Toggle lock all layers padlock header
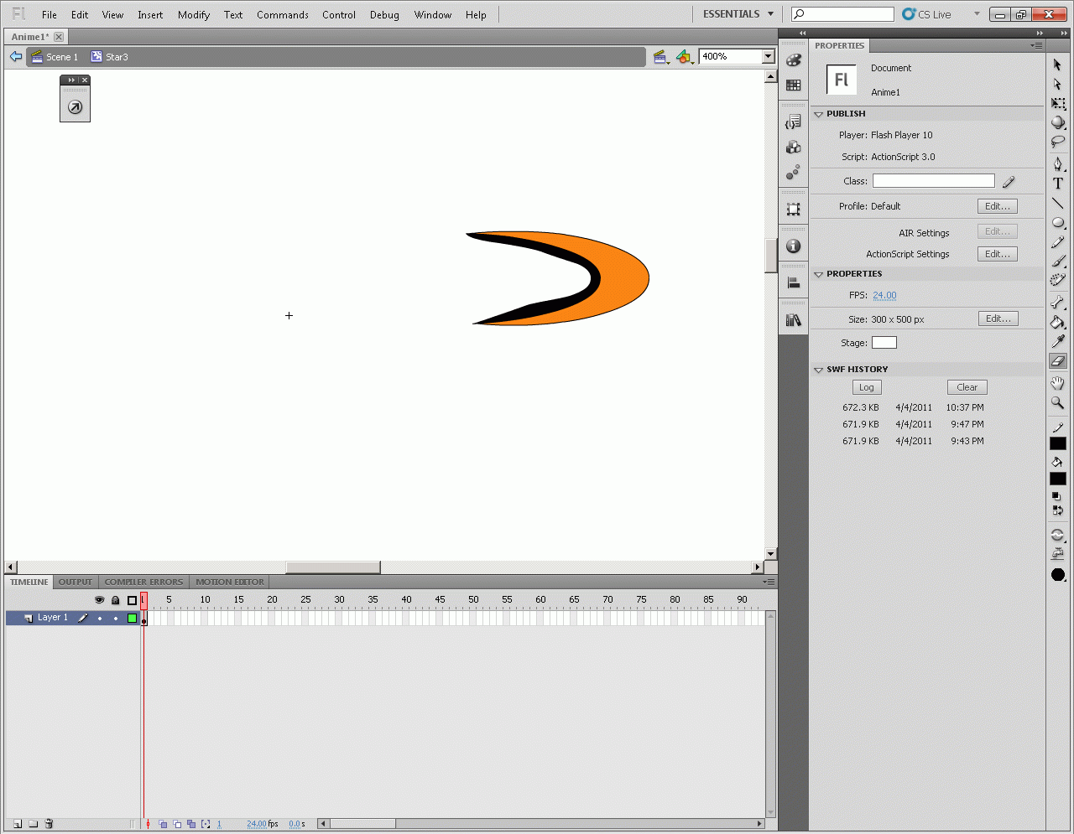Image resolution: width=1074 pixels, height=834 pixels. (x=116, y=600)
